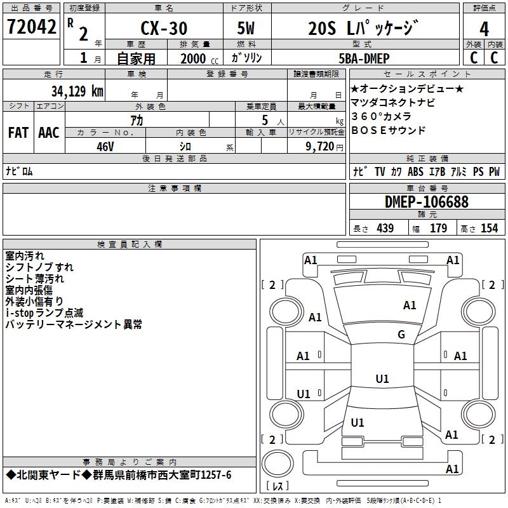Viewport: 508px width, 508px height.
Task: Click width value 179
Action: pyautogui.click(x=438, y=228)
